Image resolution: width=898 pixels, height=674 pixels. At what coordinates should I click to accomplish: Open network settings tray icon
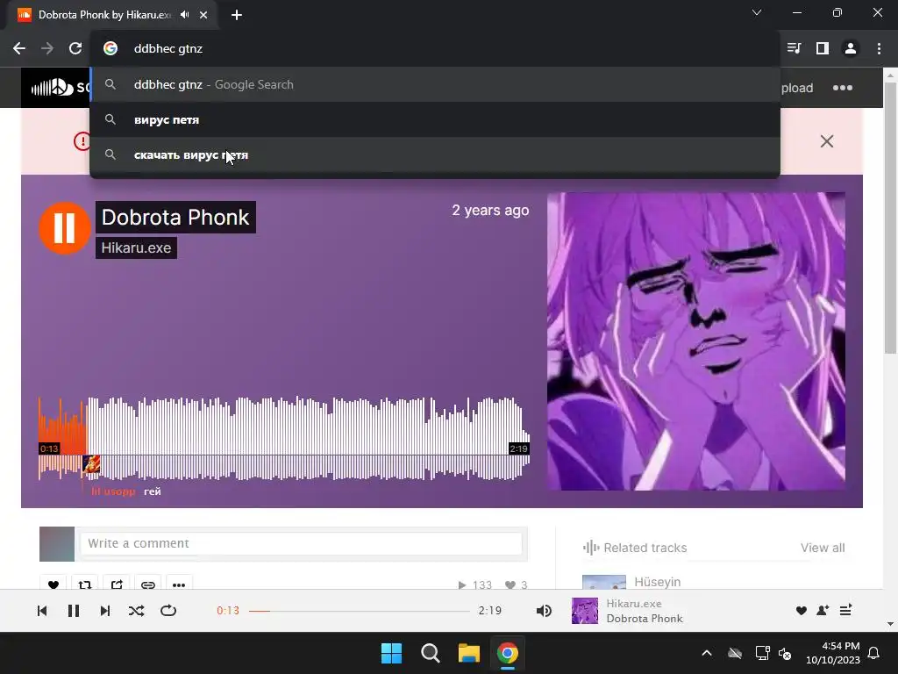point(762,653)
